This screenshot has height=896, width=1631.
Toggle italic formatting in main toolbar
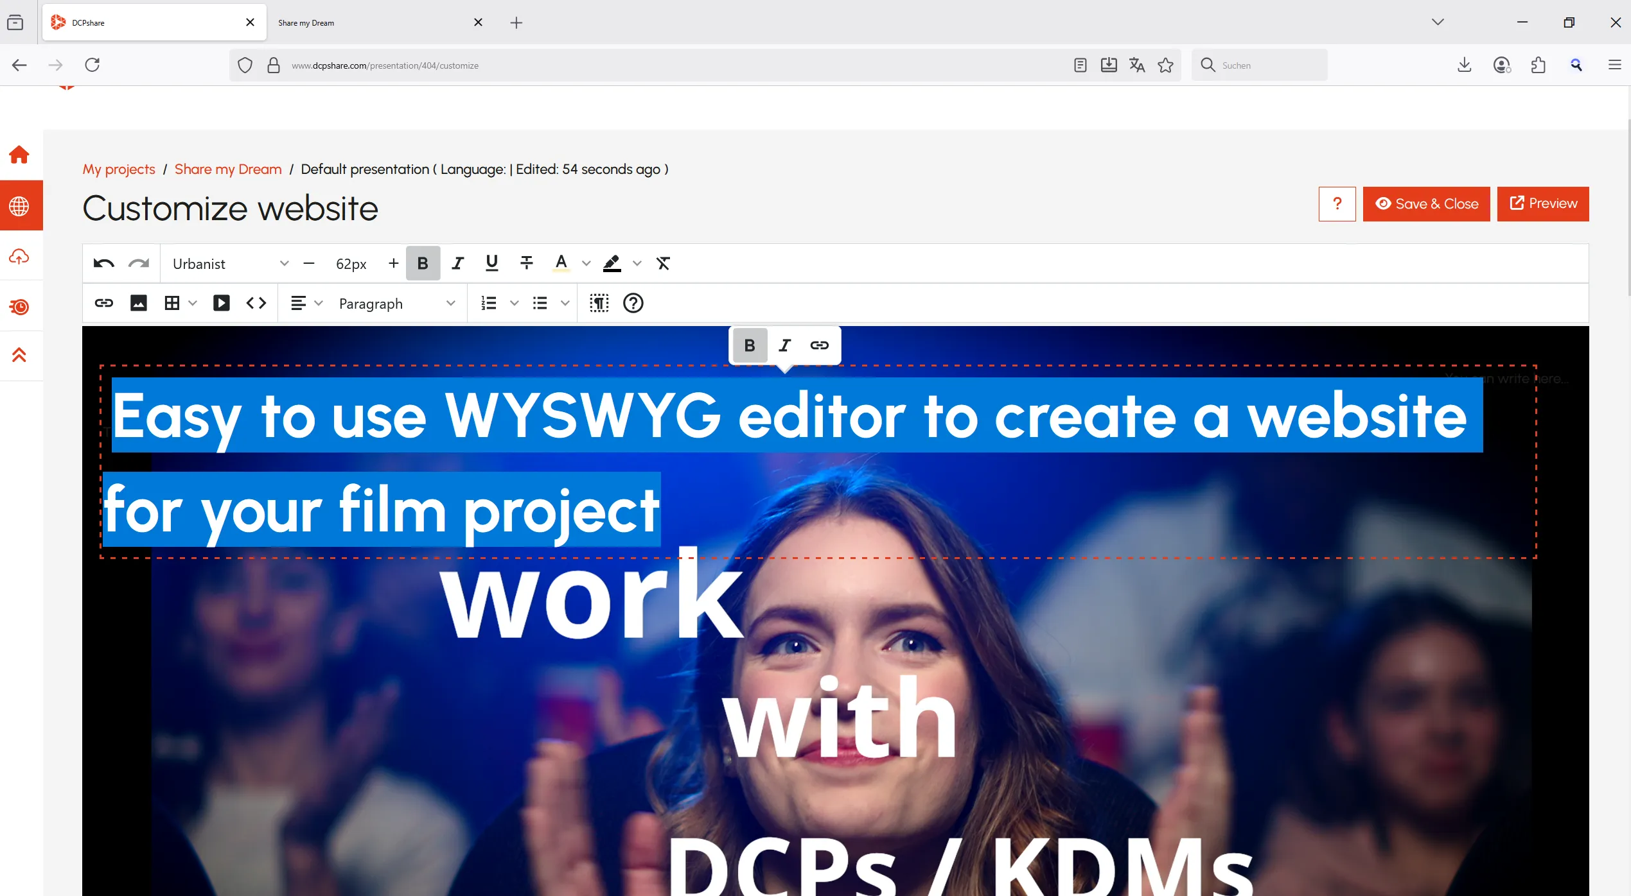[457, 263]
